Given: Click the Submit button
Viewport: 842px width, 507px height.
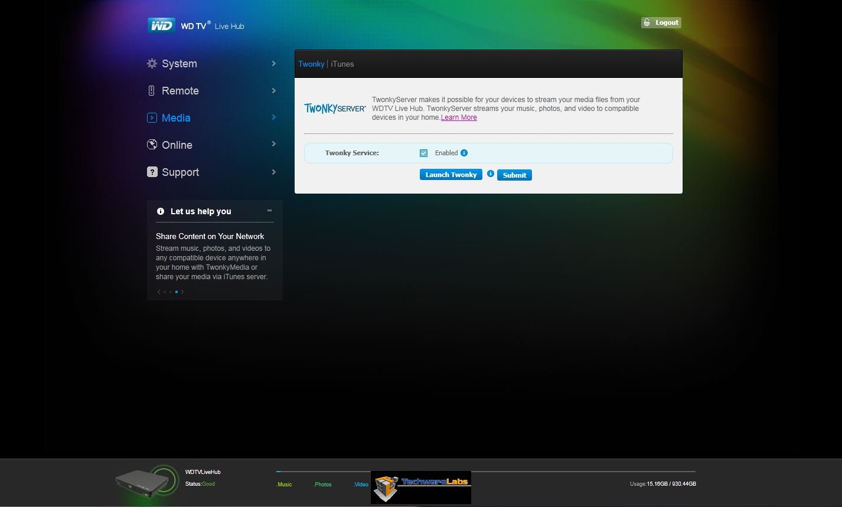Looking at the screenshot, I should click(x=514, y=175).
